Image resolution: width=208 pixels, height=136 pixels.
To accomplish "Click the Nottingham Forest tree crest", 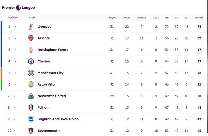I will coord(31,50).
